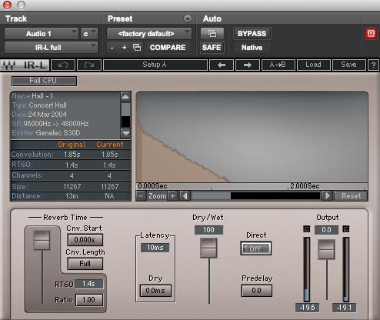Click the Dry/Wet 100 value field
Viewport: 380px width, 320px height.
208,230
